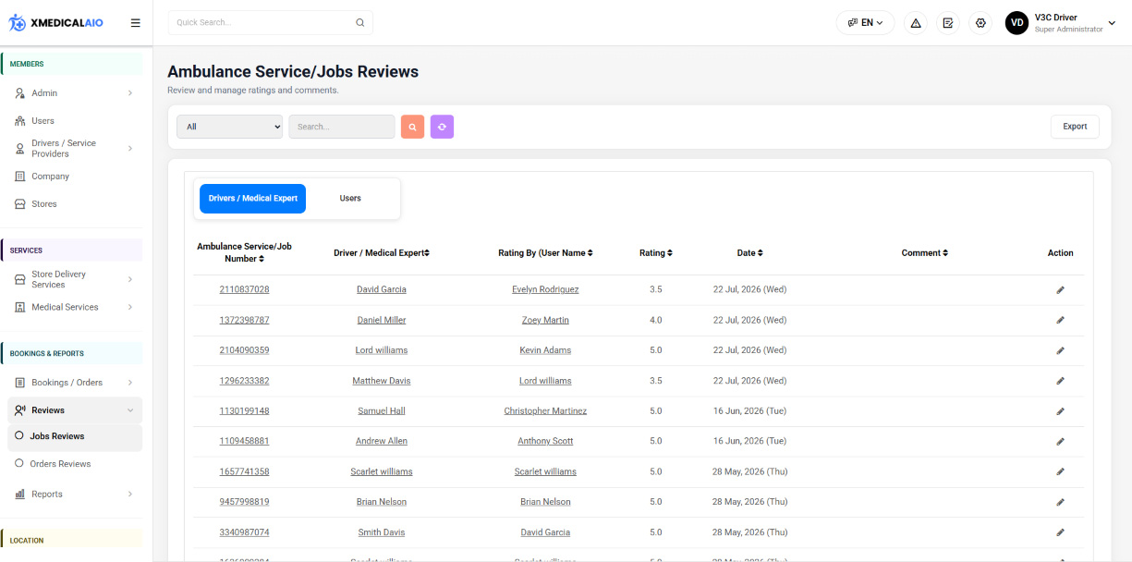1132x562 pixels.
Task: Open Stores in the sidebar
Action: click(43, 204)
